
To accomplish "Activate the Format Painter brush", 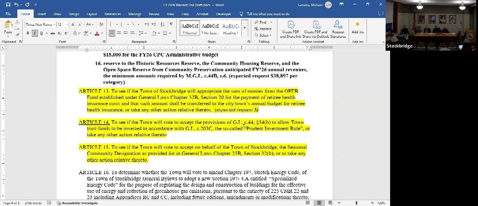I will 17,35.
